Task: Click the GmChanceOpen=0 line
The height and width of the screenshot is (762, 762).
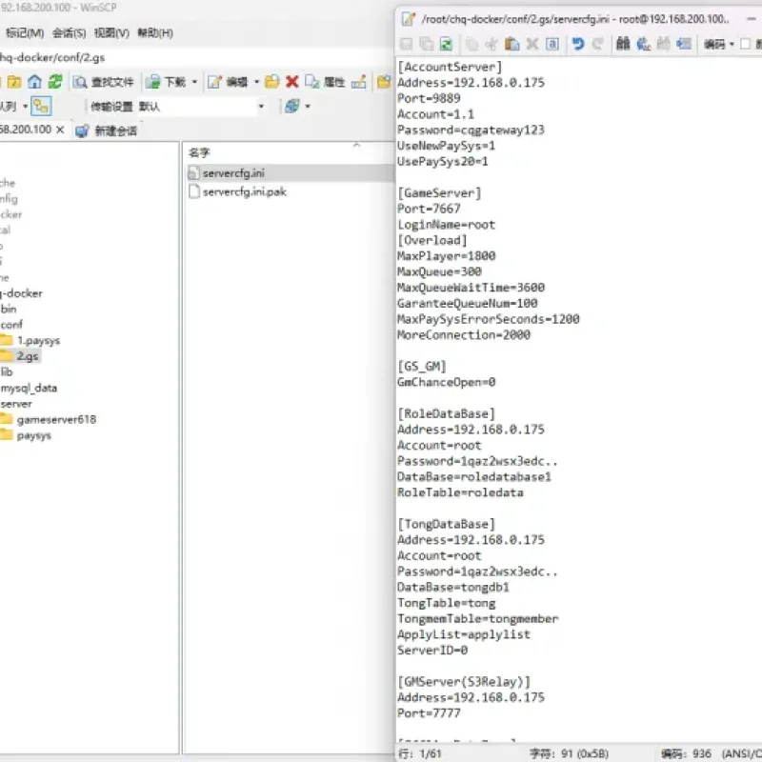Action: (x=446, y=382)
